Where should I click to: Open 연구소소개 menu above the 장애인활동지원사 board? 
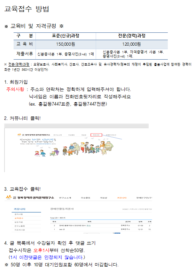tap(65, 198)
